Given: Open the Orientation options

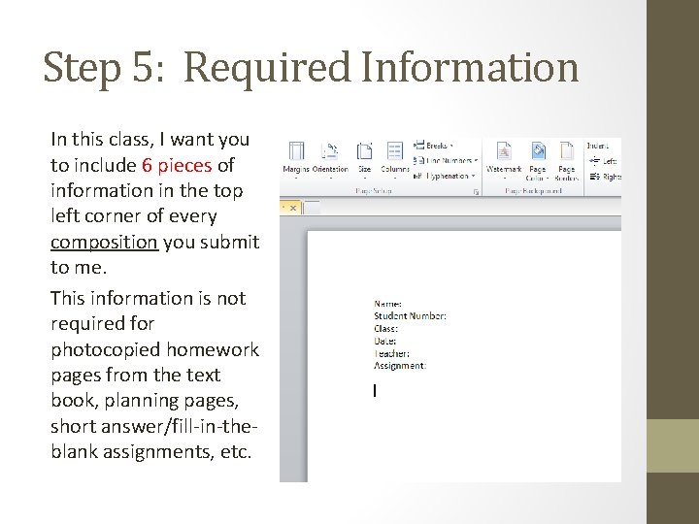Looking at the screenshot, I should 330,160.
